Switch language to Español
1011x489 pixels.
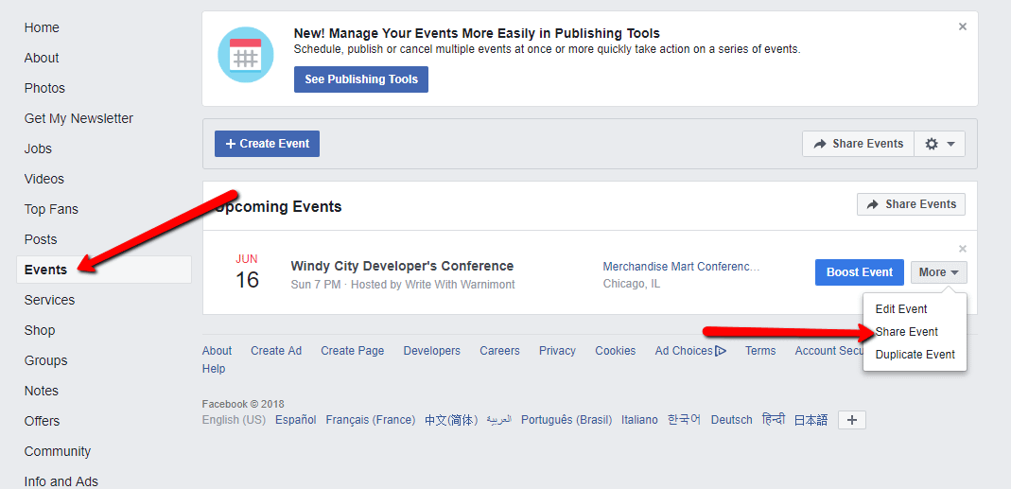coord(295,420)
